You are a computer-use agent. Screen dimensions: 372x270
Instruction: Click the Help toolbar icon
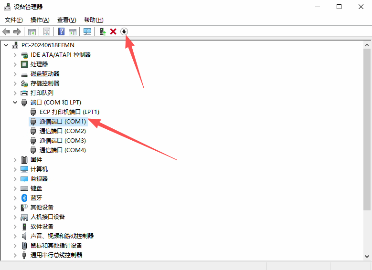click(61, 31)
